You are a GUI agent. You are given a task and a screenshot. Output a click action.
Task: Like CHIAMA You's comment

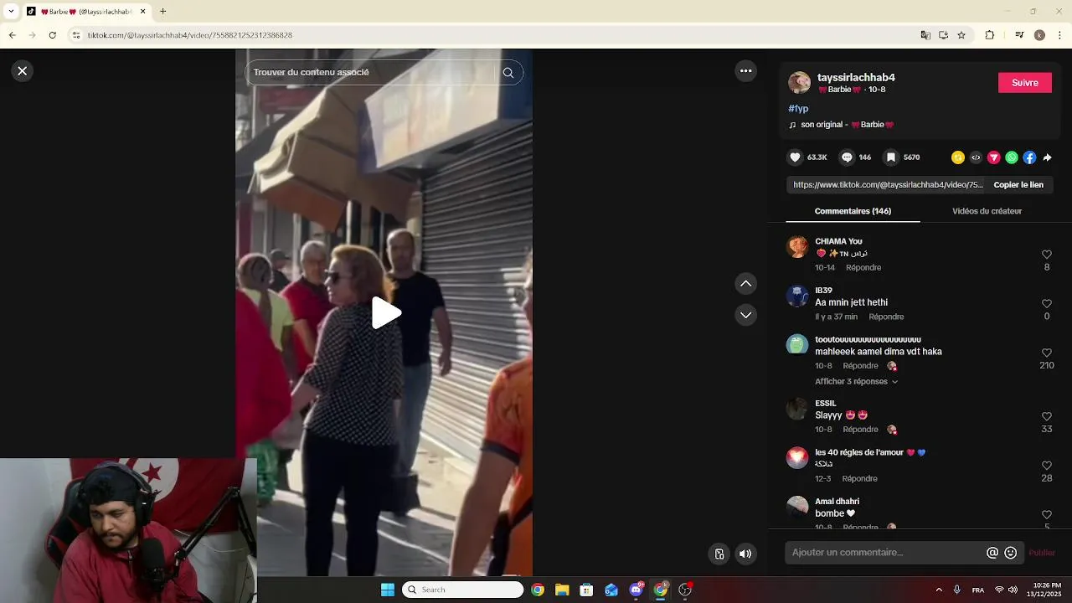pyautogui.click(x=1047, y=255)
